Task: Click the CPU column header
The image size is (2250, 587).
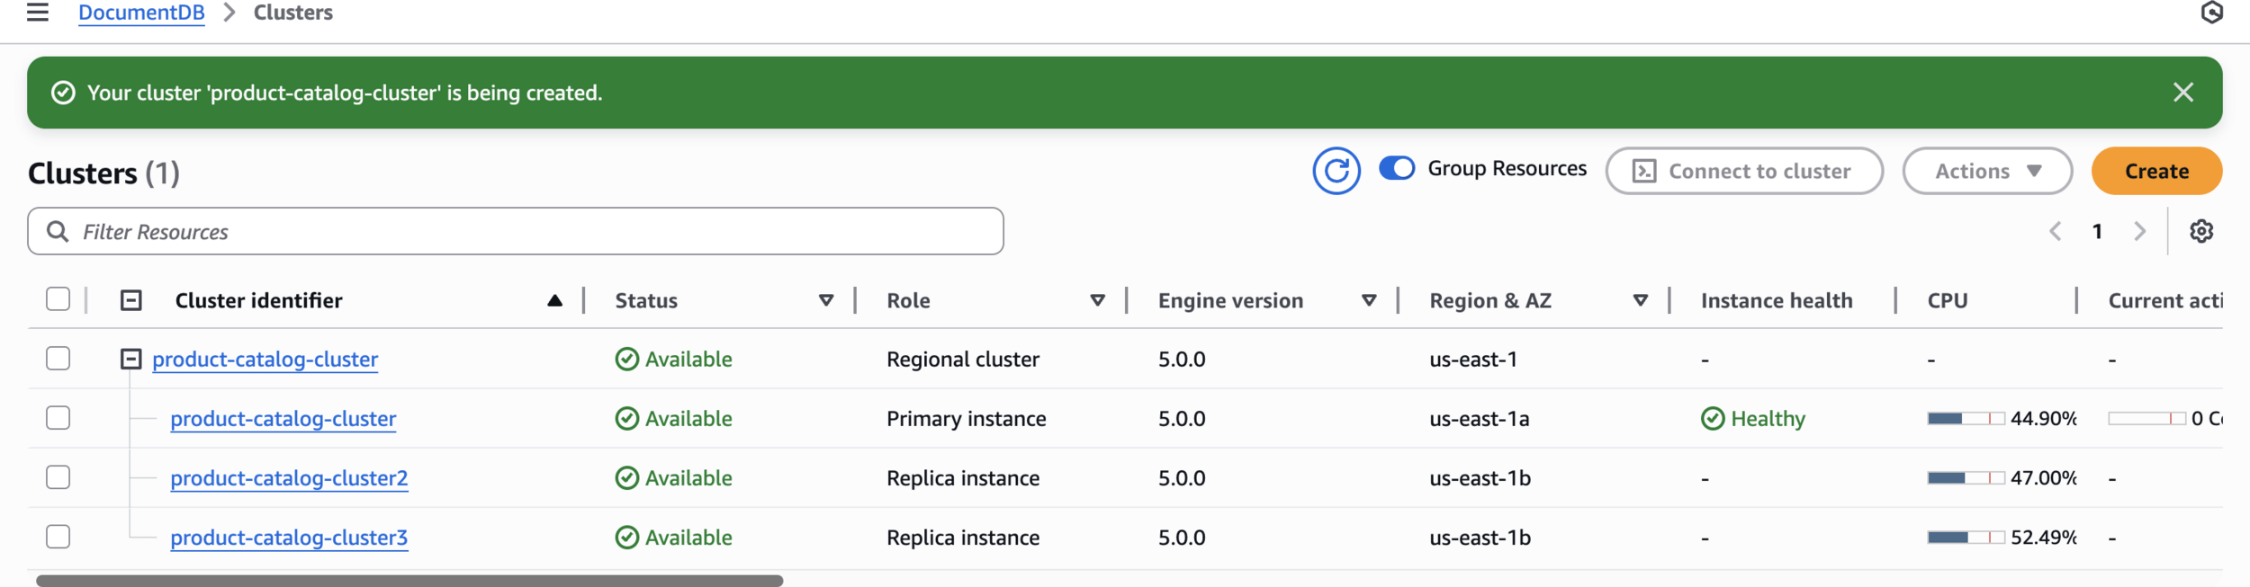Action: tap(1948, 300)
